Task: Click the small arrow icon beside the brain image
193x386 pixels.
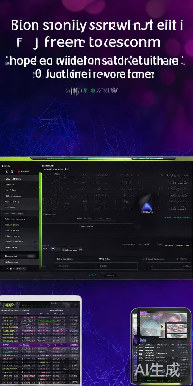Action: point(162,326)
